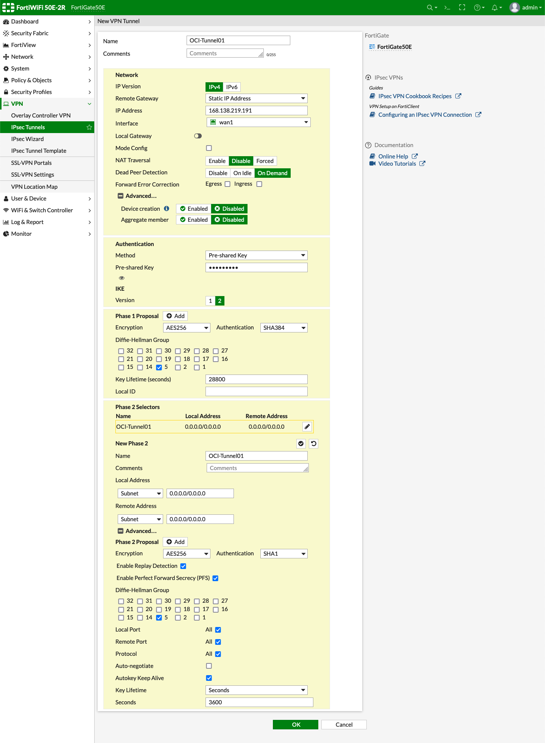Edit the OCI-Tunnel01 phase 2 selector
The image size is (545, 743).
pos(307,427)
